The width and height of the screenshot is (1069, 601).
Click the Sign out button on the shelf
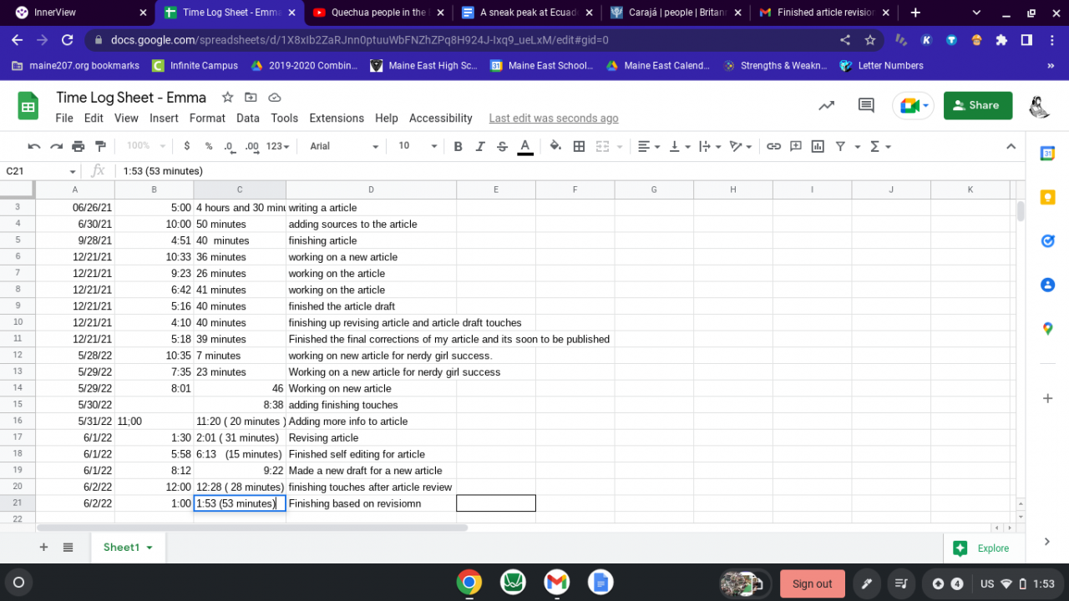813,583
